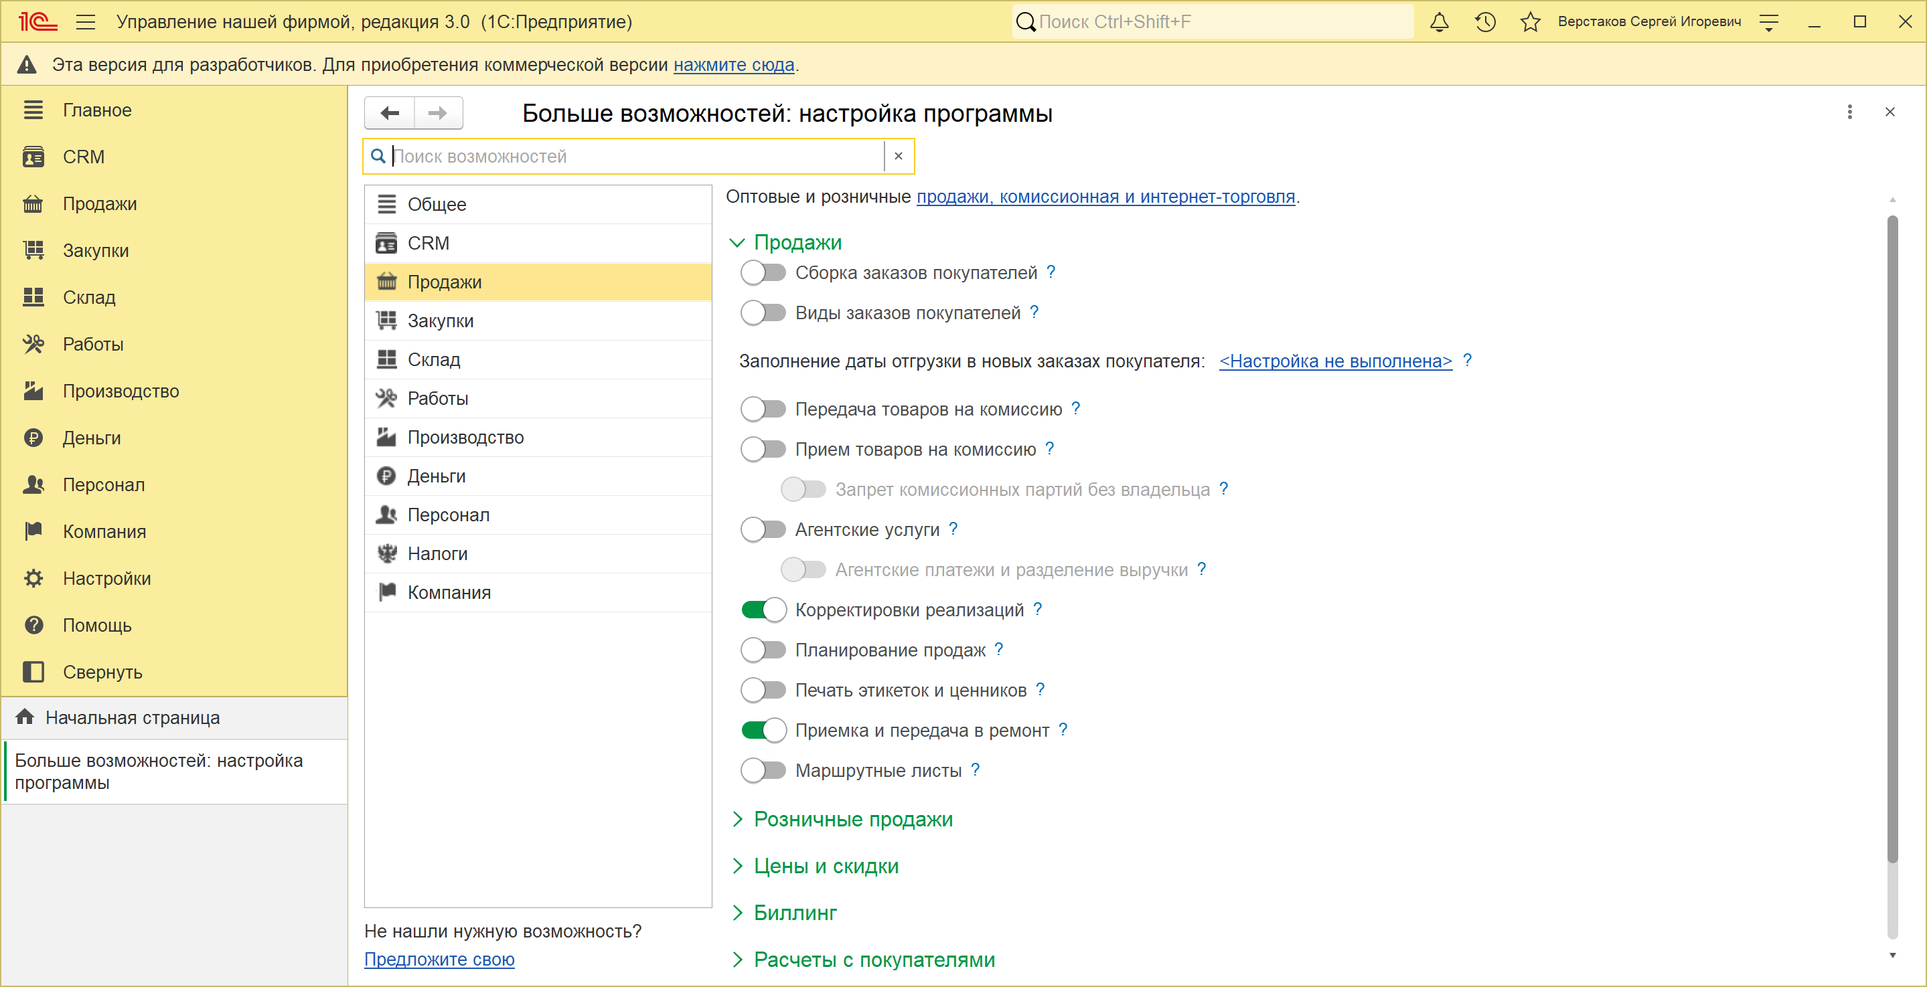Disable Корректировки реализаций toggle

pos(763,610)
